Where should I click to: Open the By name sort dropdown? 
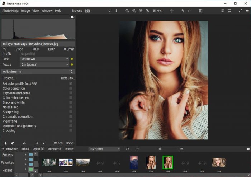click(x=104, y=149)
